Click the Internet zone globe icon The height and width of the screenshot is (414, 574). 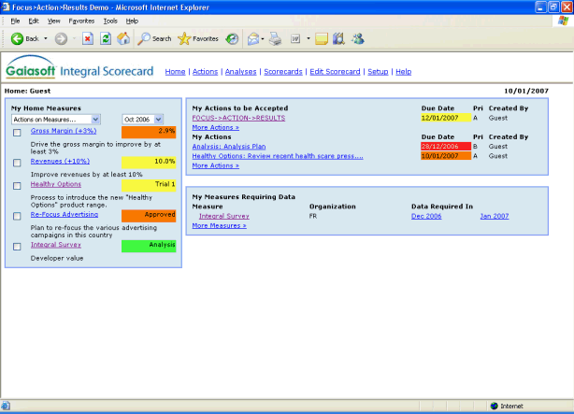click(495, 406)
